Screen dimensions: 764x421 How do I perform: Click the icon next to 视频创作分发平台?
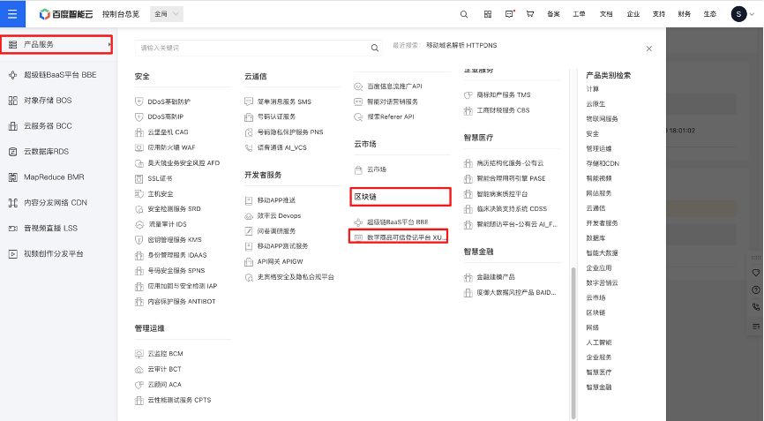13,254
